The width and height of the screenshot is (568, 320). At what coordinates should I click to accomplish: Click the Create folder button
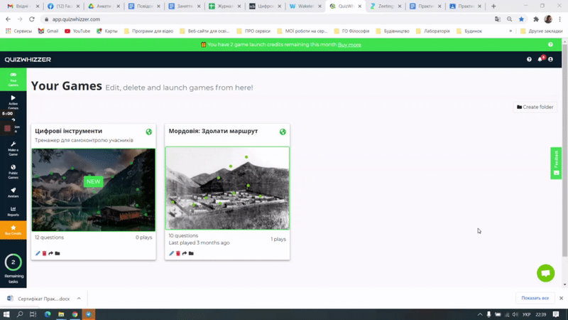535,107
